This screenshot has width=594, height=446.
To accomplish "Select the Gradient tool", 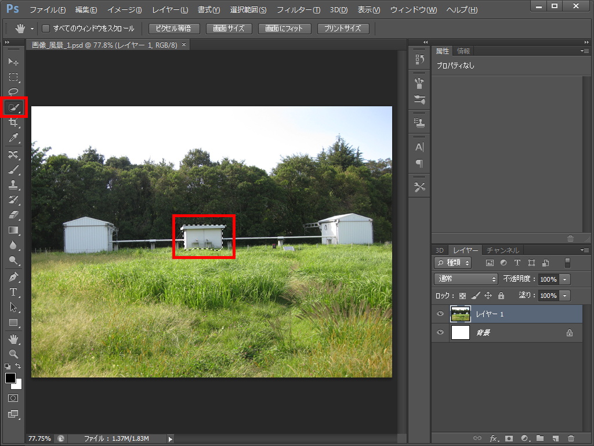I will pyautogui.click(x=14, y=230).
